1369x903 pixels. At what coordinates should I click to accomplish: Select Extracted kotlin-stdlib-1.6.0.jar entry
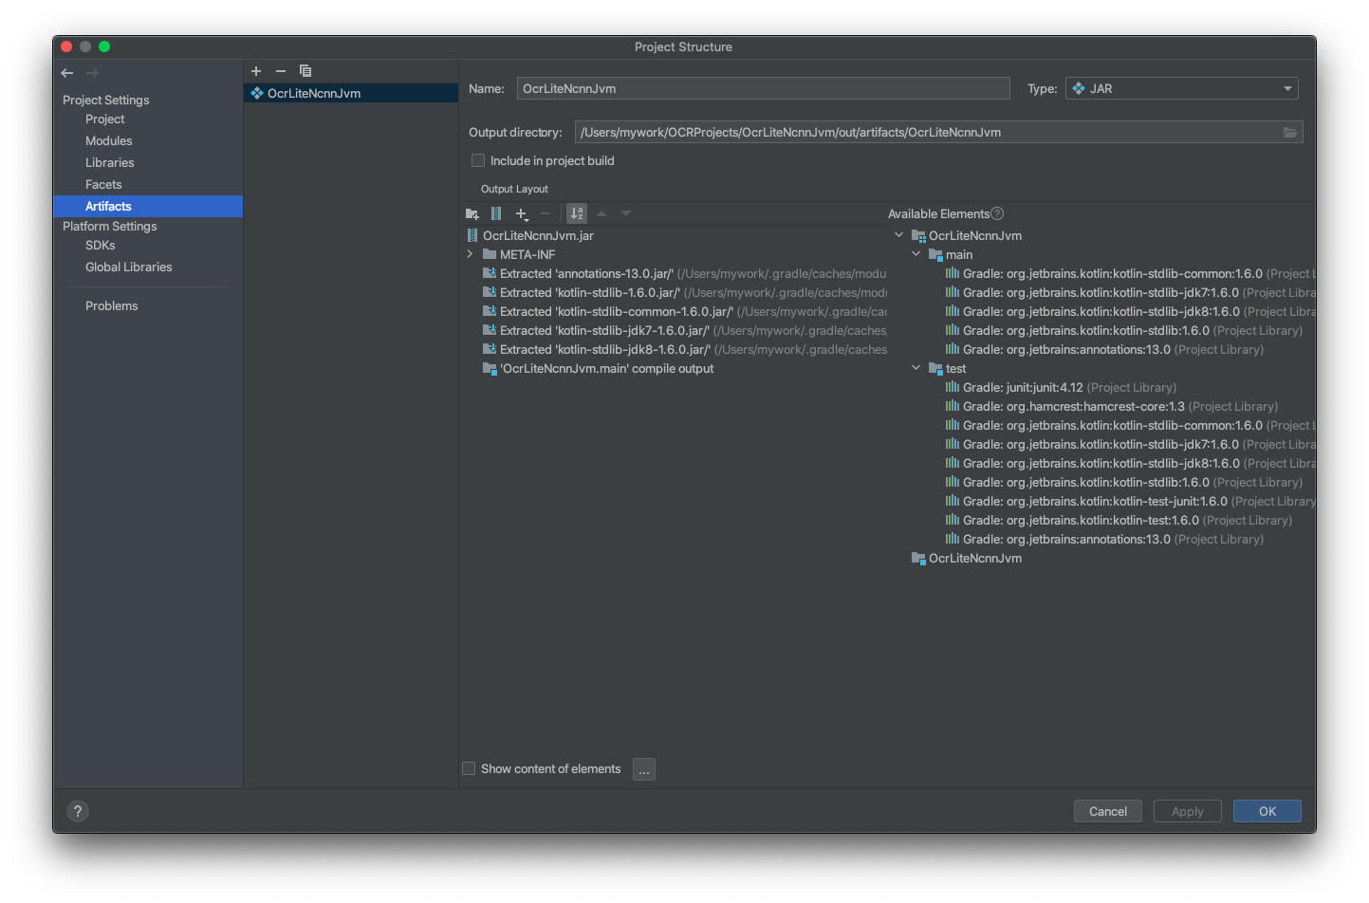click(684, 293)
